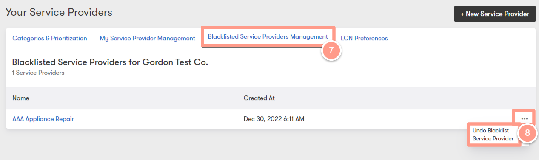Switch to Categories & Prioritization tab

(x=50, y=38)
